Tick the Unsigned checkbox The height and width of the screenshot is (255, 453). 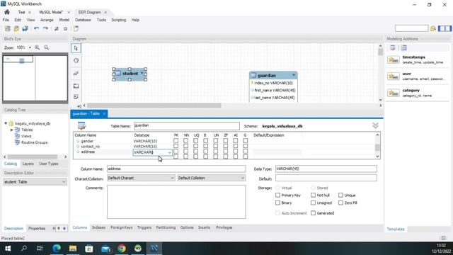(x=313, y=203)
